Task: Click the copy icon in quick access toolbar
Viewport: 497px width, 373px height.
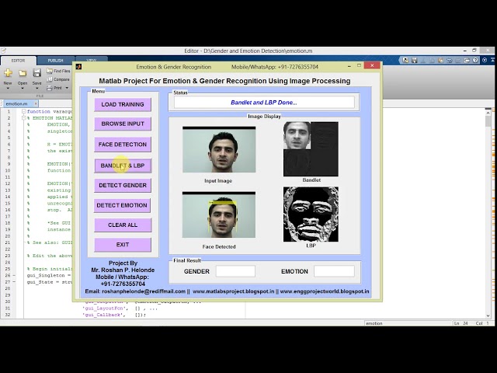Action: click(x=432, y=60)
